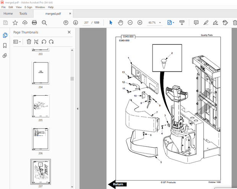Close the merged.pdf tab
The width and height of the screenshot is (237, 189).
click(70, 13)
